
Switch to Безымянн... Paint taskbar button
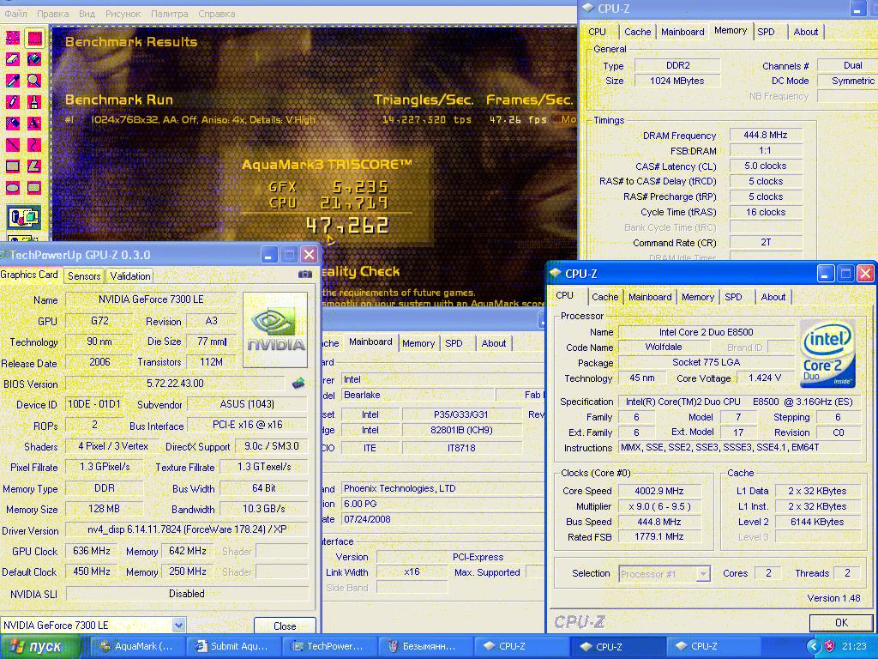[424, 646]
